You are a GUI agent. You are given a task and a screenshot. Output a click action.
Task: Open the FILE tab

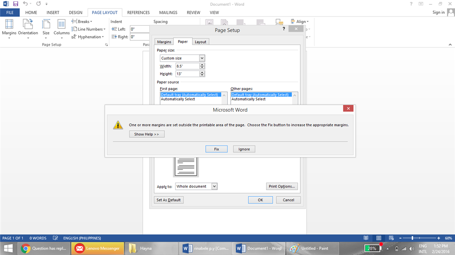(x=10, y=12)
